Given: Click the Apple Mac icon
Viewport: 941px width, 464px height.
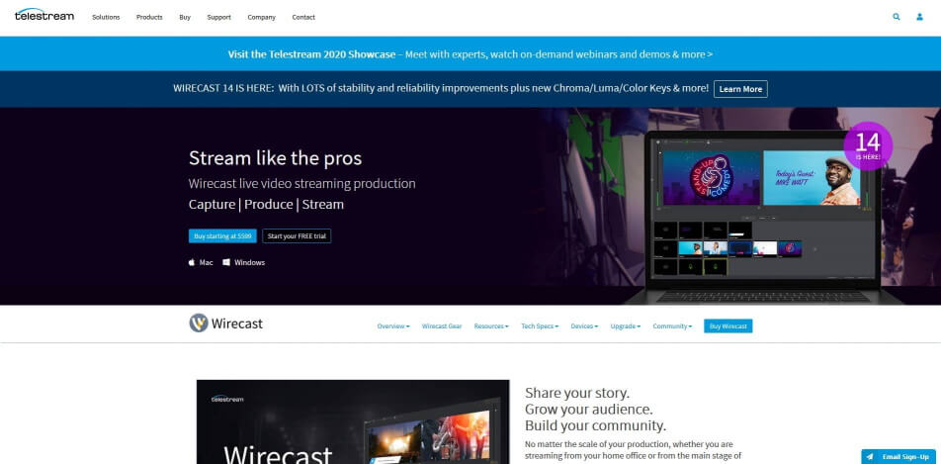Looking at the screenshot, I should pyautogui.click(x=192, y=262).
